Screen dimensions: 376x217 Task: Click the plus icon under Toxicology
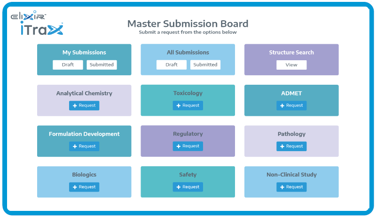pyautogui.click(x=179, y=106)
